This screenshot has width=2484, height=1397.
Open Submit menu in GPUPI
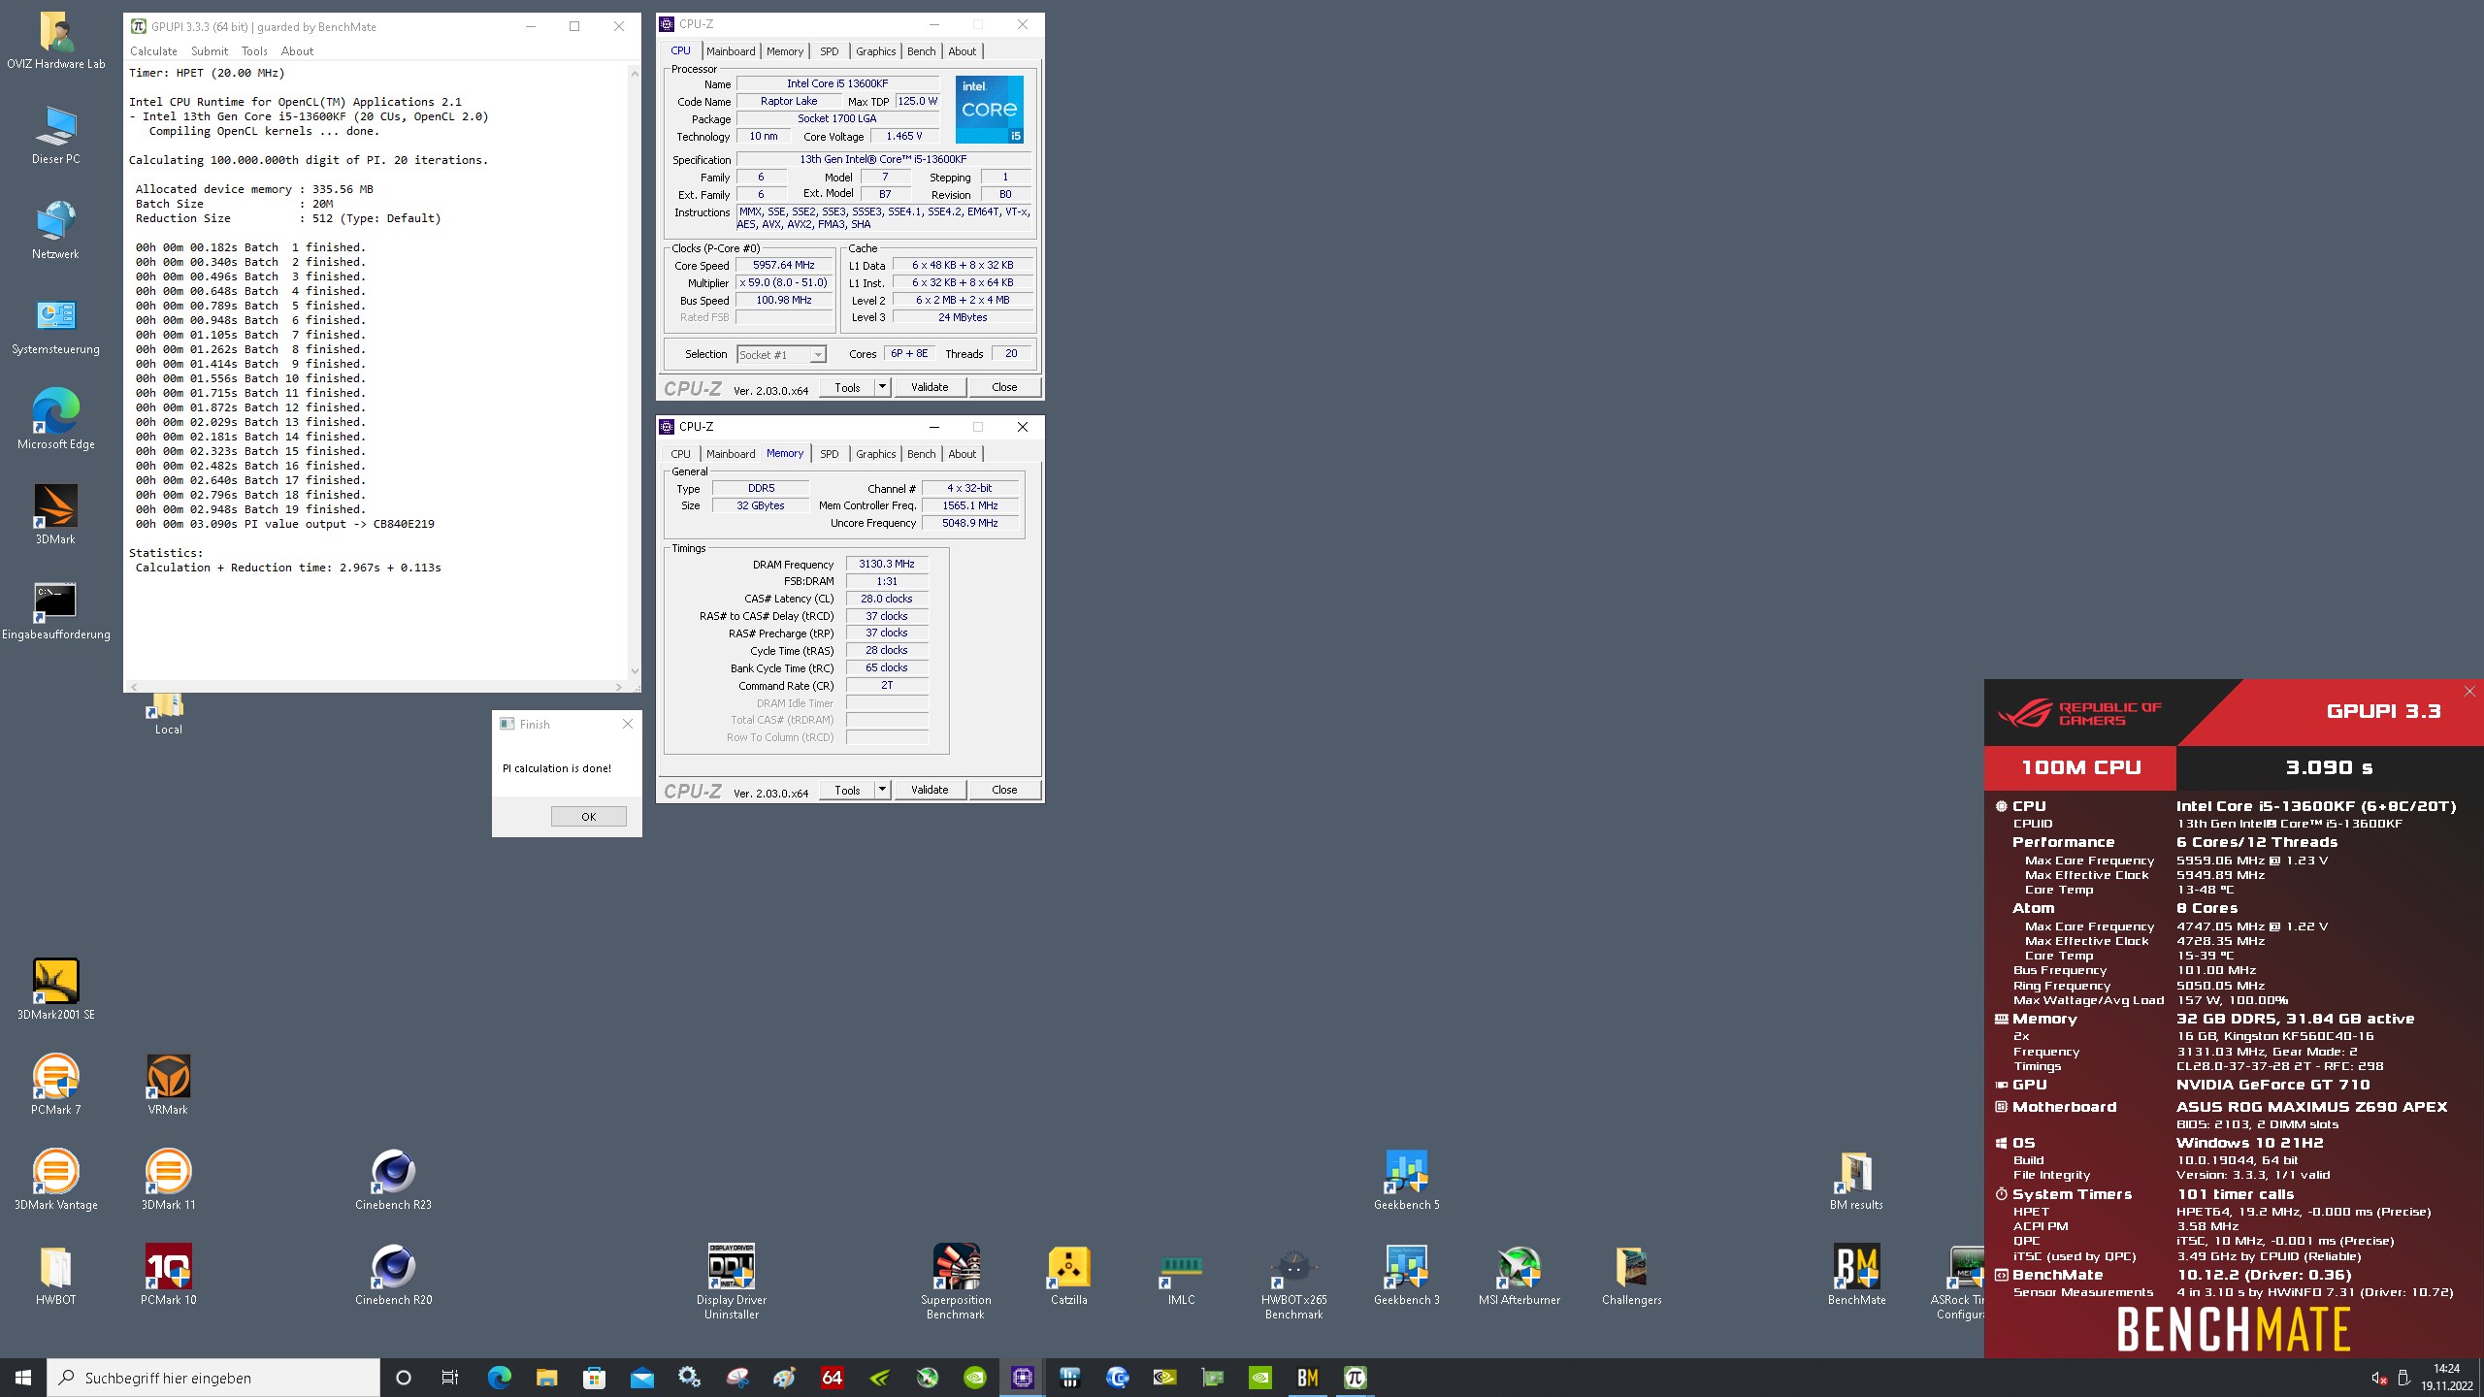pos(209,51)
